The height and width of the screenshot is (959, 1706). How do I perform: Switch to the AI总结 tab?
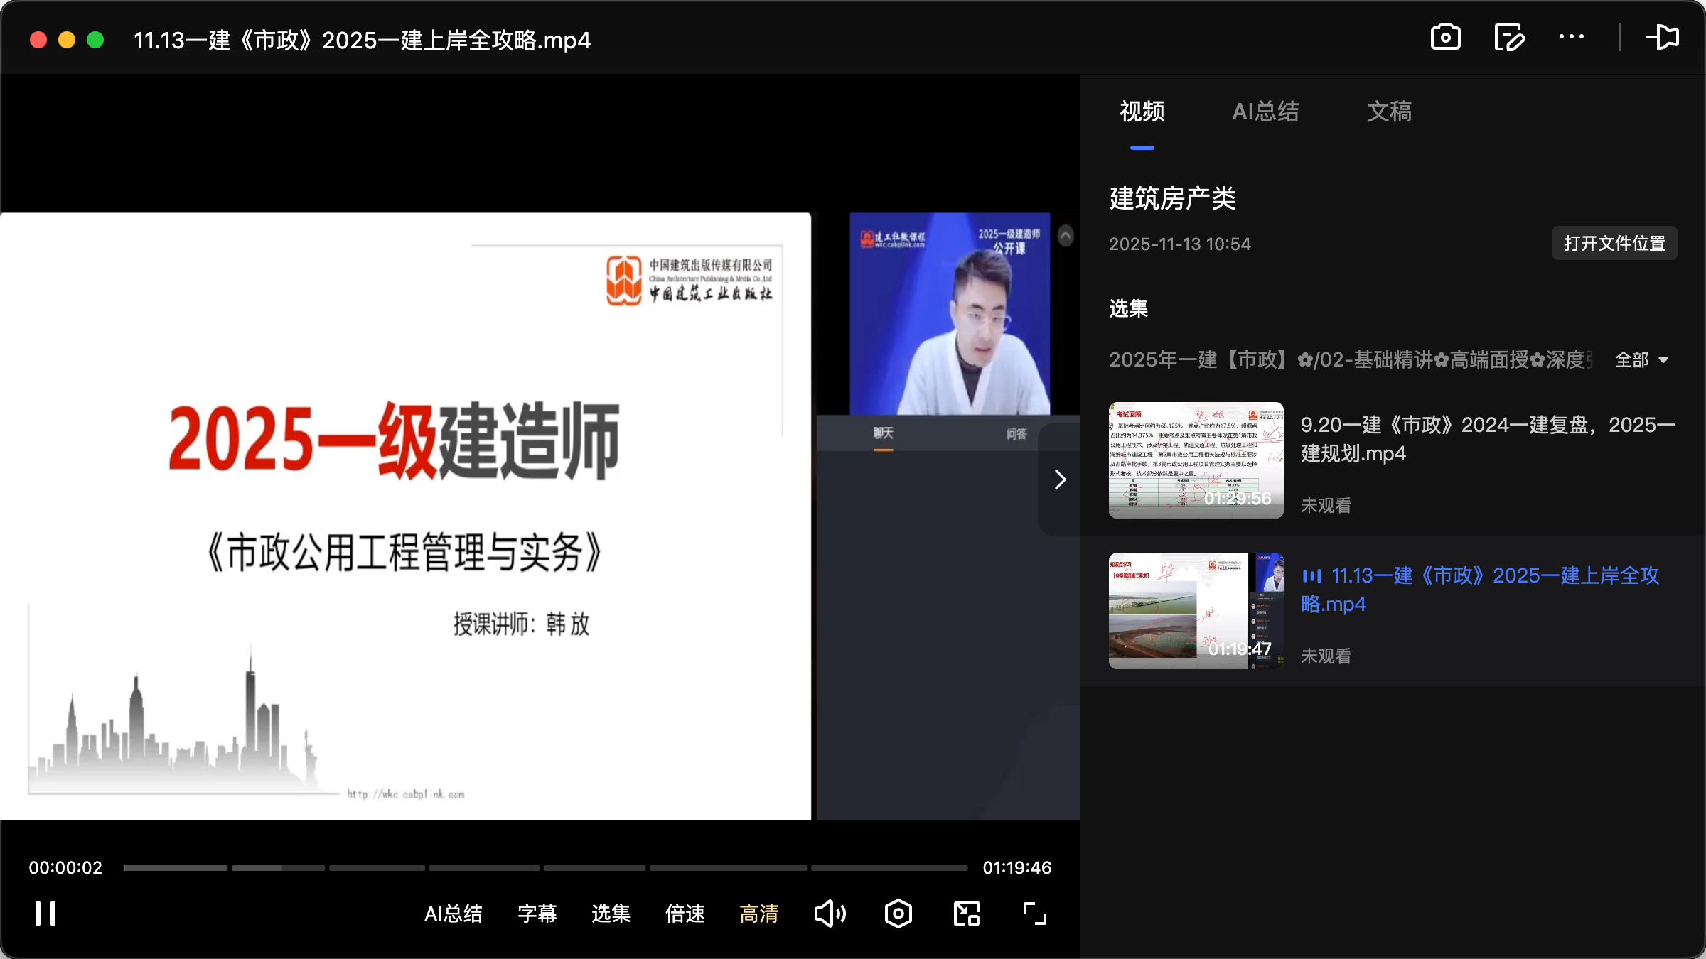pyautogui.click(x=1266, y=112)
